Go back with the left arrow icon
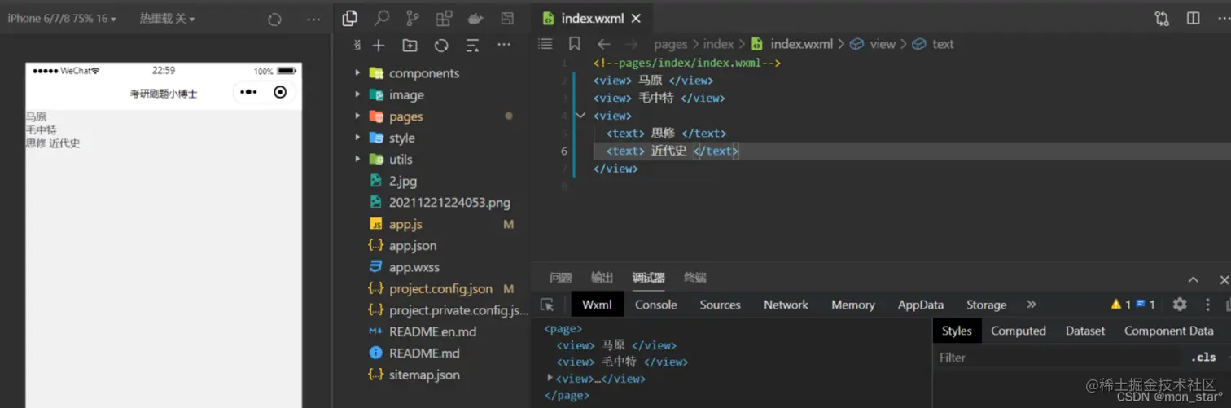 tap(603, 44)
